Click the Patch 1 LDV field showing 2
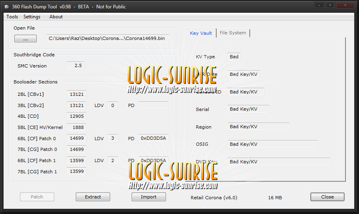 pyautogui.click(x=112, y=160)
